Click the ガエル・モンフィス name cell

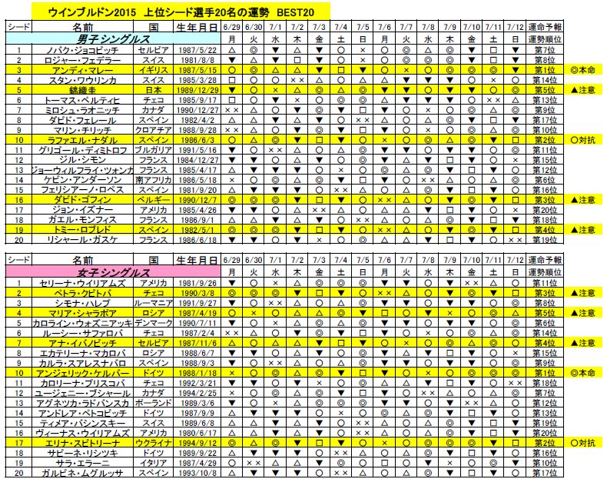(x=83, y=220)
